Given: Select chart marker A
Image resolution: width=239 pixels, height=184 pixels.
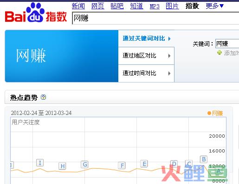Looking at the screenshot, I should click(x=219, y=171).
